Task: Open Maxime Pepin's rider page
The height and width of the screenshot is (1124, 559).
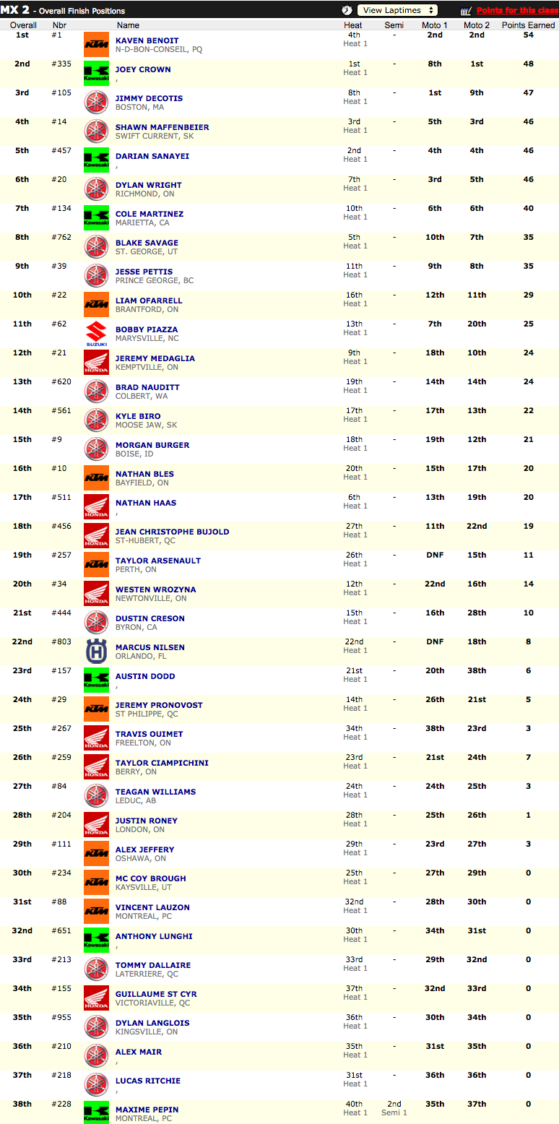Action: pos(147,1110)
